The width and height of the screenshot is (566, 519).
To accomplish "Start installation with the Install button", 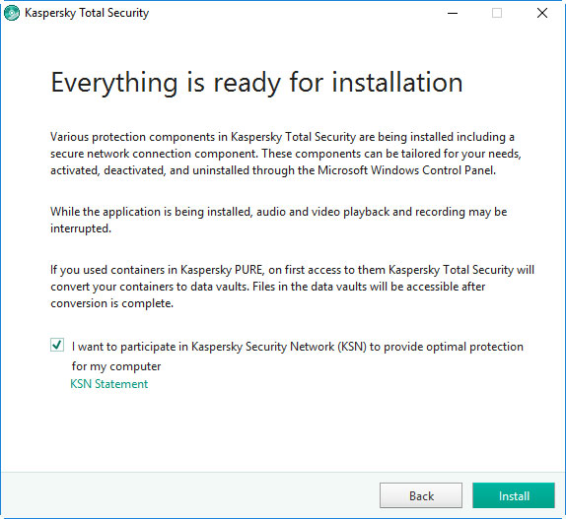I will click(x=514, y=495).
